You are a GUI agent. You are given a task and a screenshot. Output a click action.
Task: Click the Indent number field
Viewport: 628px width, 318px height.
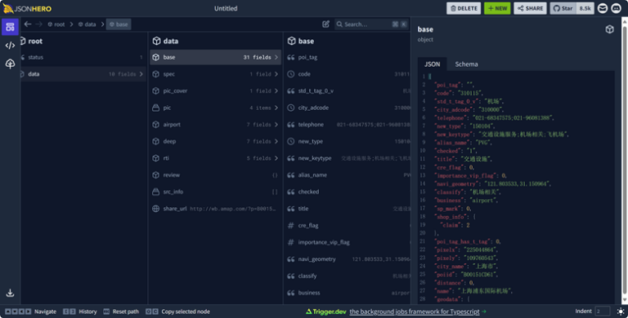click(603, 311)
